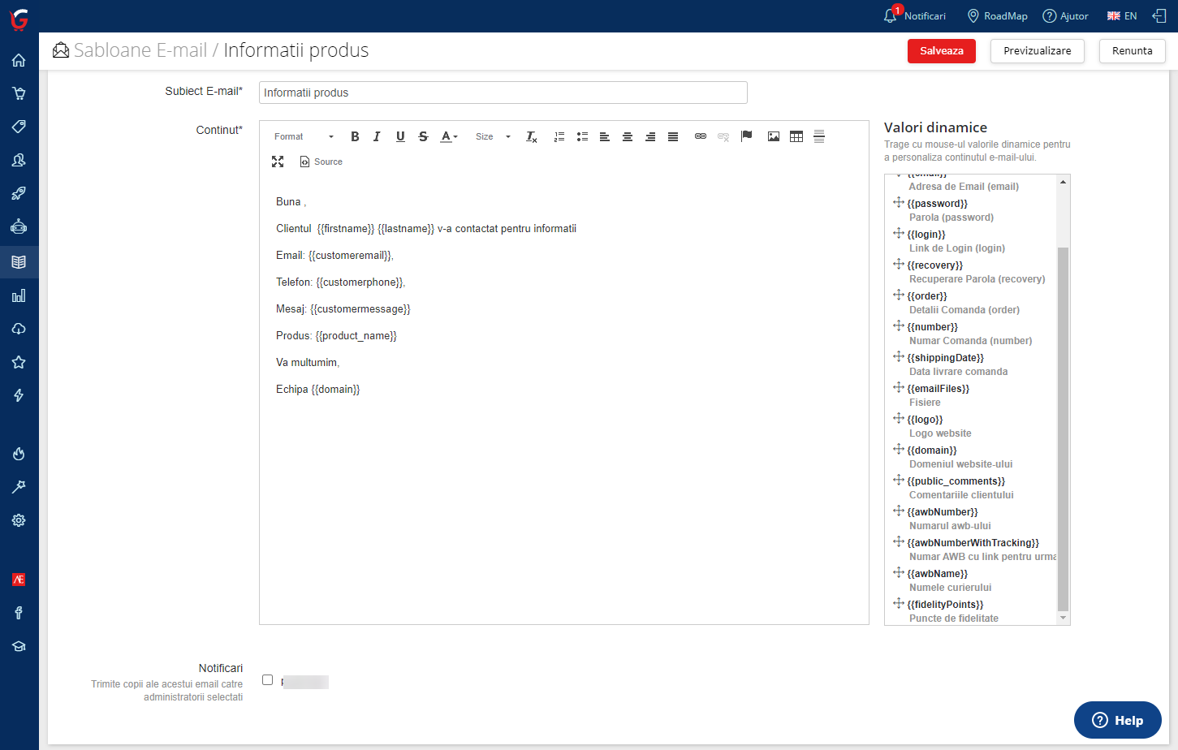Insert a horizontal line
1178x750 pixels.
[819, 136]
